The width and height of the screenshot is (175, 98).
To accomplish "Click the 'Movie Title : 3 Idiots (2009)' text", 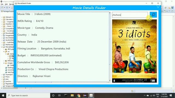I will [x=34, y=14].
